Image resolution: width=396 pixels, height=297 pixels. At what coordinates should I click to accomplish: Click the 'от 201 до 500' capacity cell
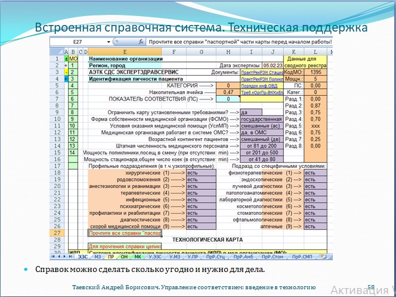tap(262, 152)
